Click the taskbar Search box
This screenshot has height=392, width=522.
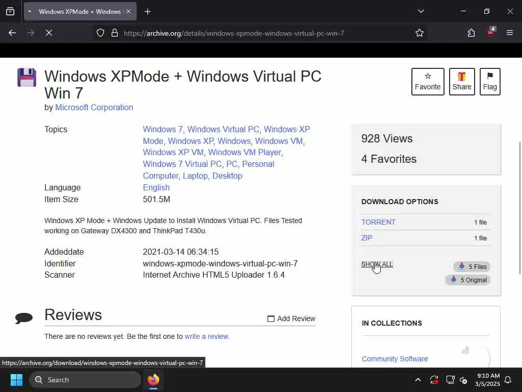click(85, 380)
